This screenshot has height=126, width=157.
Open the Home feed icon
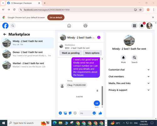point(69,26)
